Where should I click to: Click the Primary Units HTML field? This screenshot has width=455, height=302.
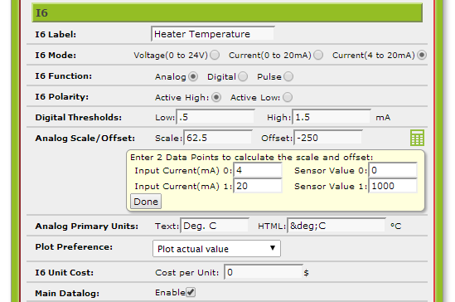(336, 226)
